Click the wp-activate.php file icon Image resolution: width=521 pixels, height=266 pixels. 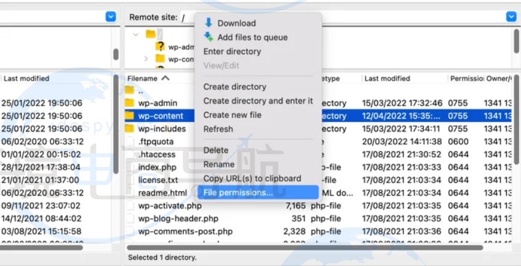point(129,206)
